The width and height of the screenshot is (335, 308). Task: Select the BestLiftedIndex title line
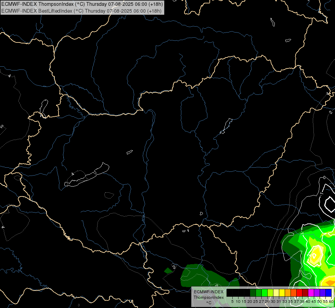pos(81,11)
